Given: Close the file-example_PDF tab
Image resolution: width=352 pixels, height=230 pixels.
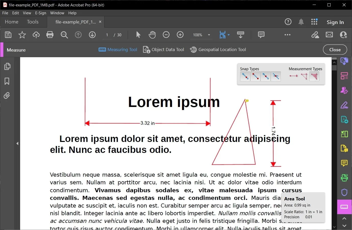Looking at the screenshot, I should coord(100,22).
